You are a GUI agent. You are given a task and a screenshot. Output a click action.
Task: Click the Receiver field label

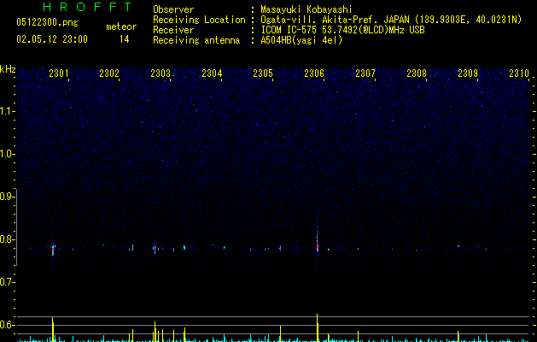(173, 30)
